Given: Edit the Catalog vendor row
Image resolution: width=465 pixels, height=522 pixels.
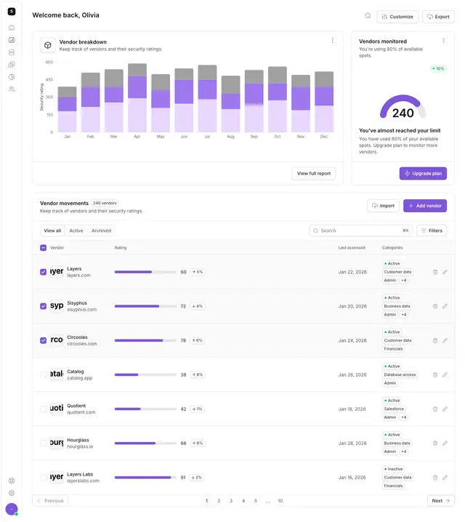Looking at the screenshot, I should point(445,375).
